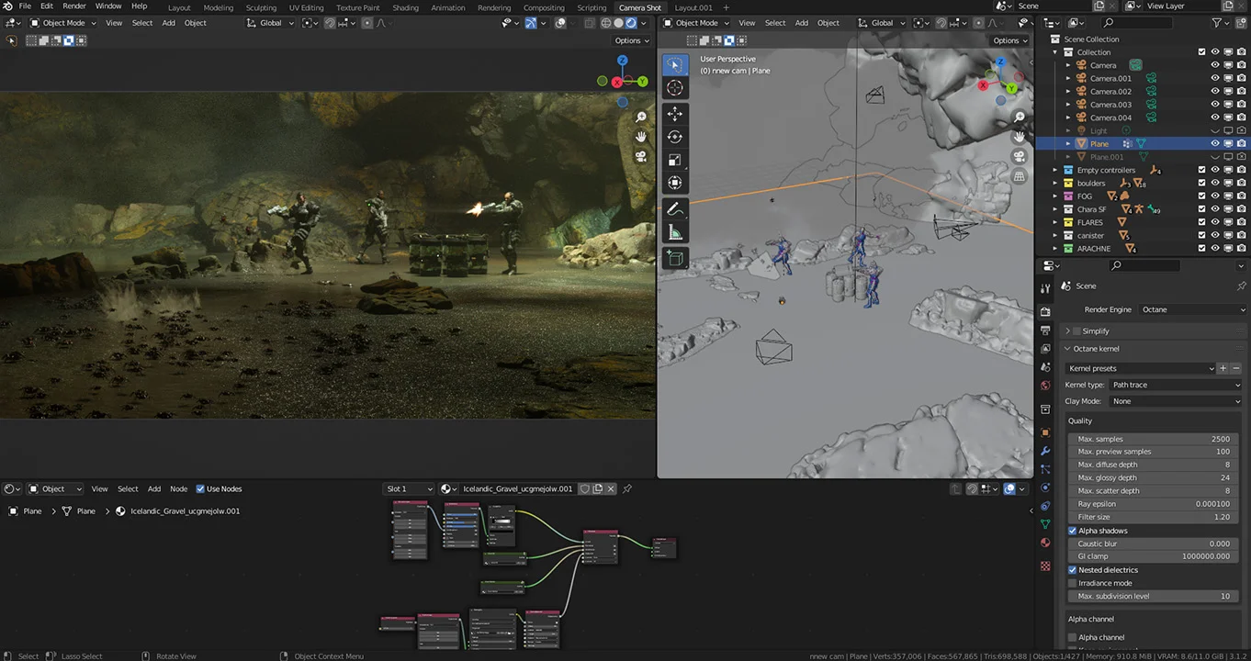This screenshot has width=1251, height=661.
Task: Activate the Measure tool
Action: tap(675, 231)
